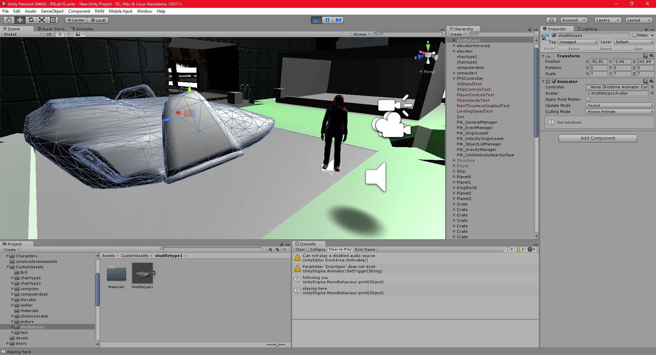Click the GameObject cube icon in Inspector

545,37
